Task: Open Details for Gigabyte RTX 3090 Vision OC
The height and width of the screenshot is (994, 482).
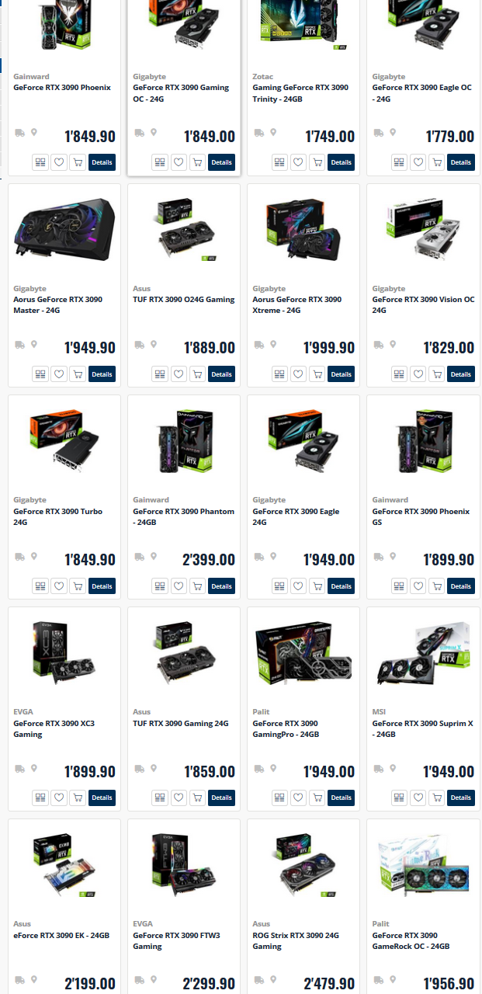Action: (460, 374)
